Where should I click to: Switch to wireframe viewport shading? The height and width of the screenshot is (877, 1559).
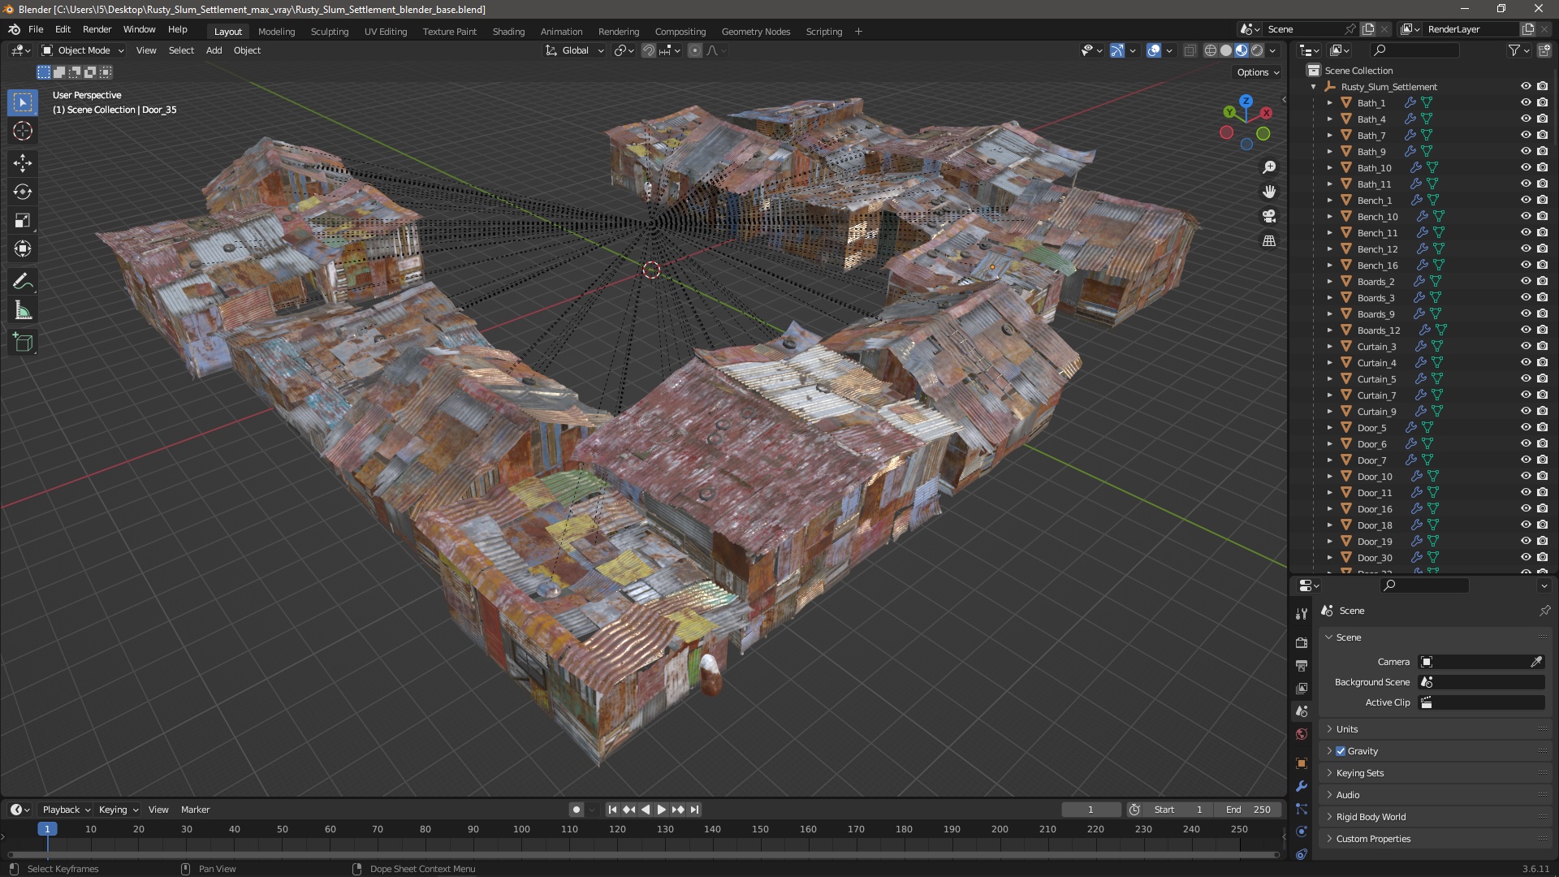1211,50
